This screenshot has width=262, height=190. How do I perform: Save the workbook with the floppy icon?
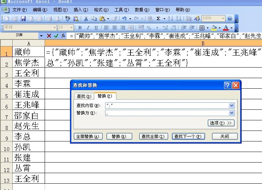click(x=23, y=19)
